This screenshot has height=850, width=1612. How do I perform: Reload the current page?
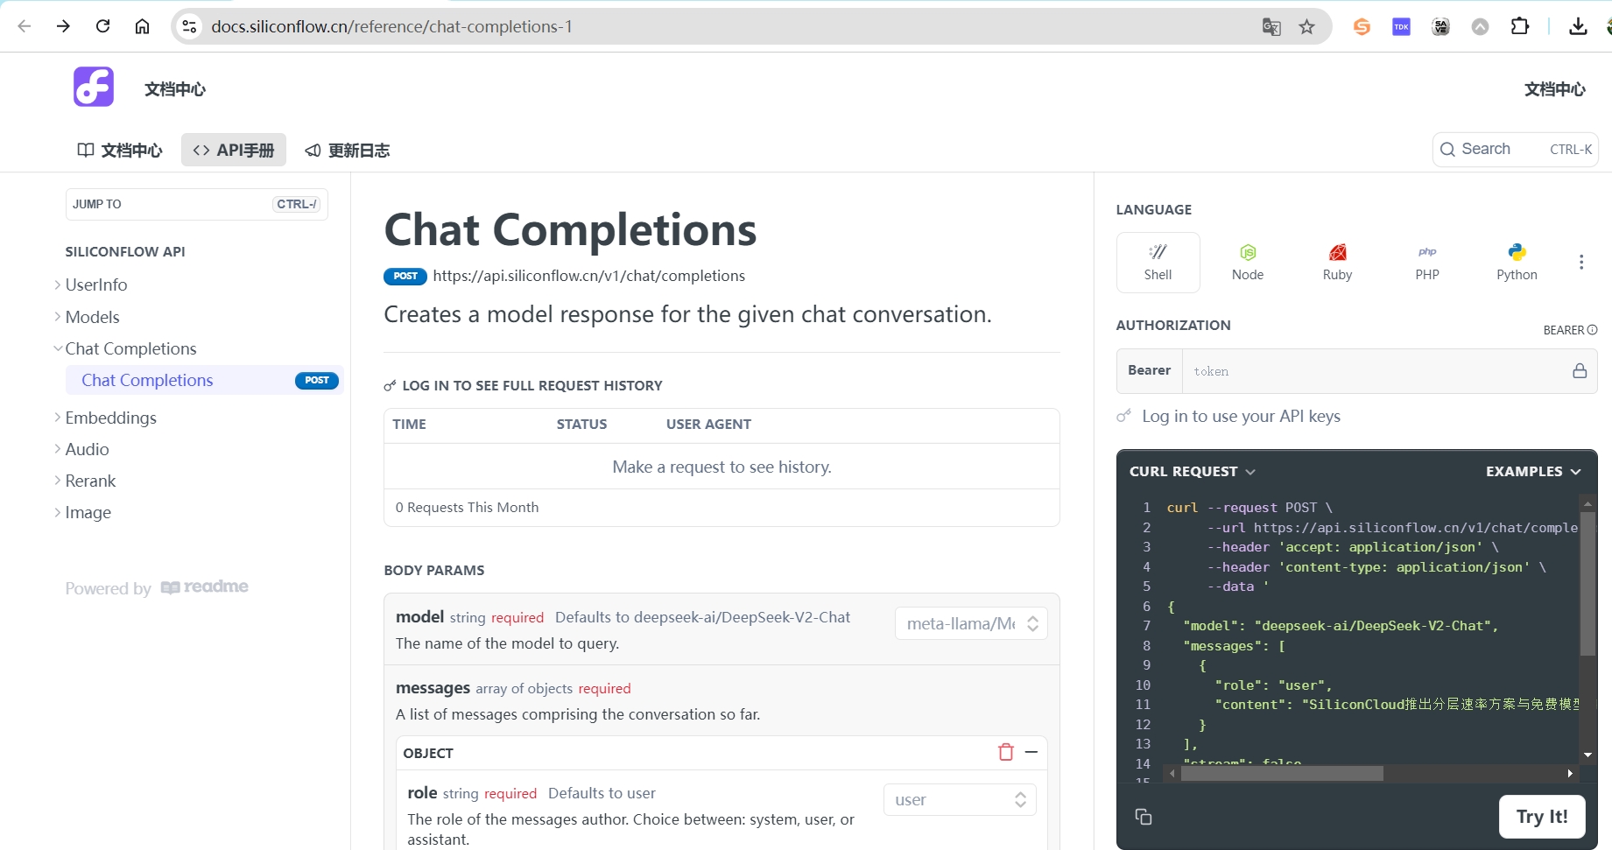pos(102,26)
